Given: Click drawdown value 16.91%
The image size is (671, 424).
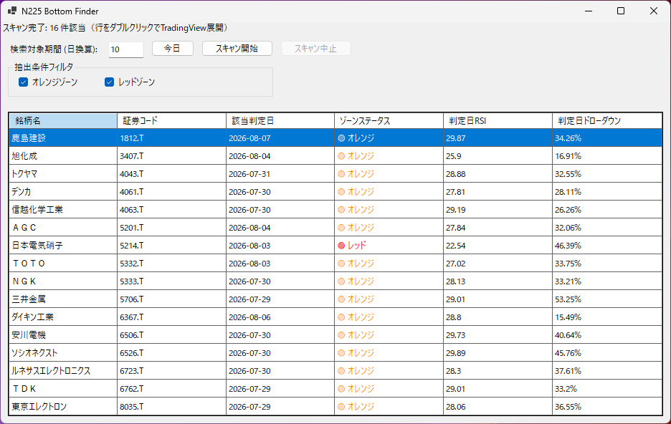Looking at the screenshot, I should (568, 156).
